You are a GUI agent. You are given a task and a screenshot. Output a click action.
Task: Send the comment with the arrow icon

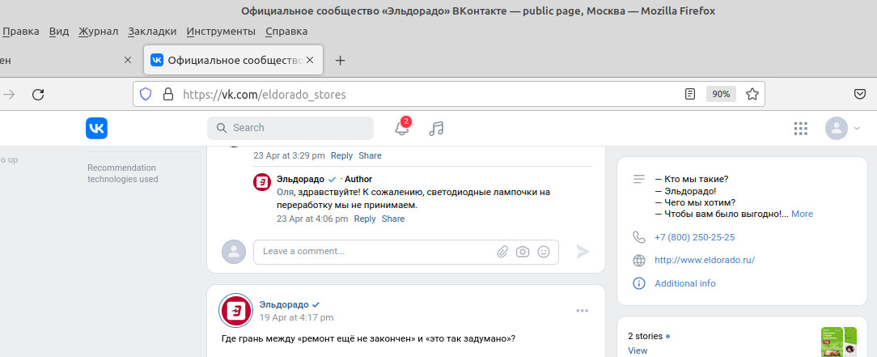583,252
